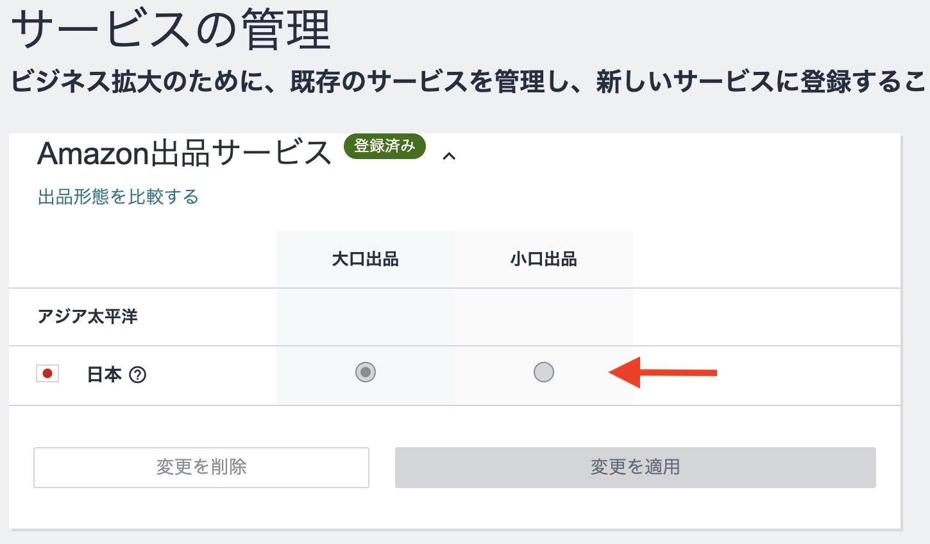Apply changes with 変更を適用 button
The height and width of the screenshot is (544, 930).
[635, 468]
